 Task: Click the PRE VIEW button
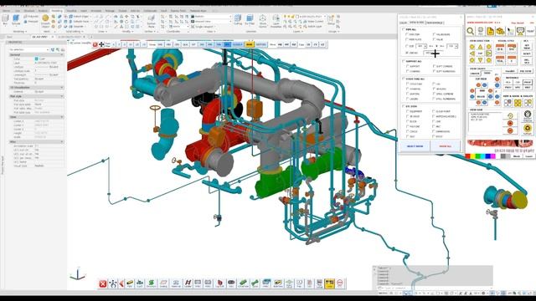tap(525, 71)
